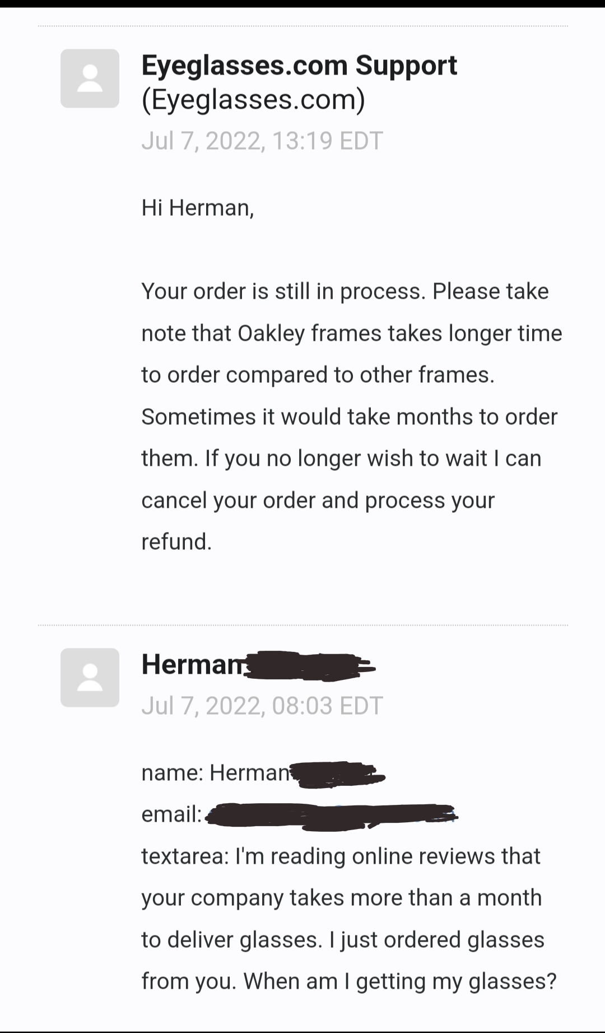This screenshot has width=605, height=1033.
Task: Click the 'textarea: I'm reading online reviews' line
Action: (341, 856)
